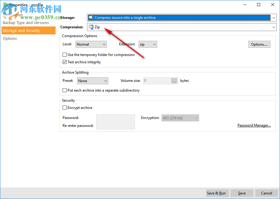Click the Options button in Compression Options
The height and width of the screenshot is (199, 280).
259,44
